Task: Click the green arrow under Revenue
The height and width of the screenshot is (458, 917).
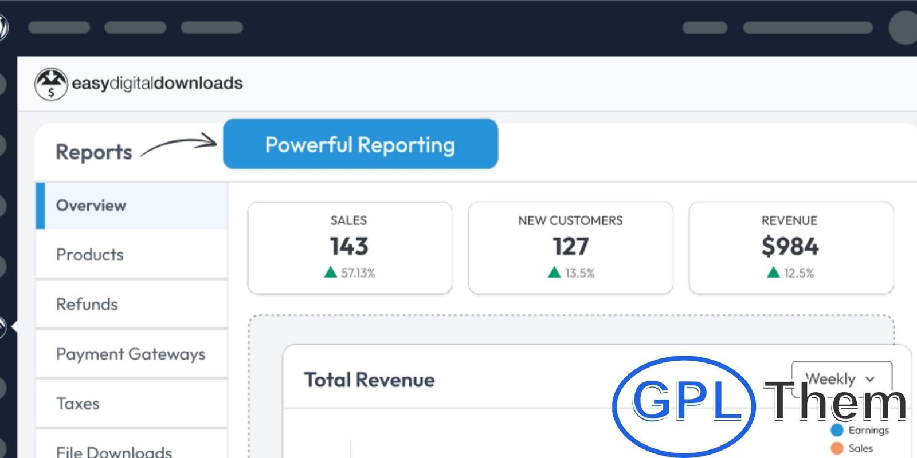Action: click(x=773, y=273)
